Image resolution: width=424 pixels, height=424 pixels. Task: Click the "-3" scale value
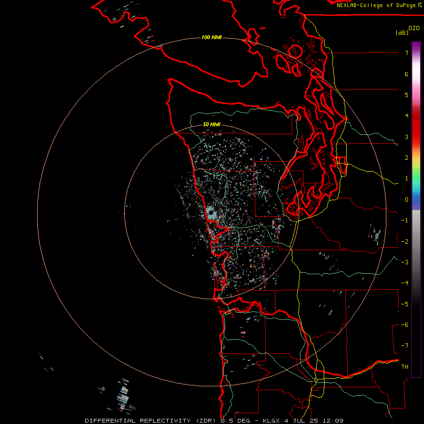pos(405,262)
